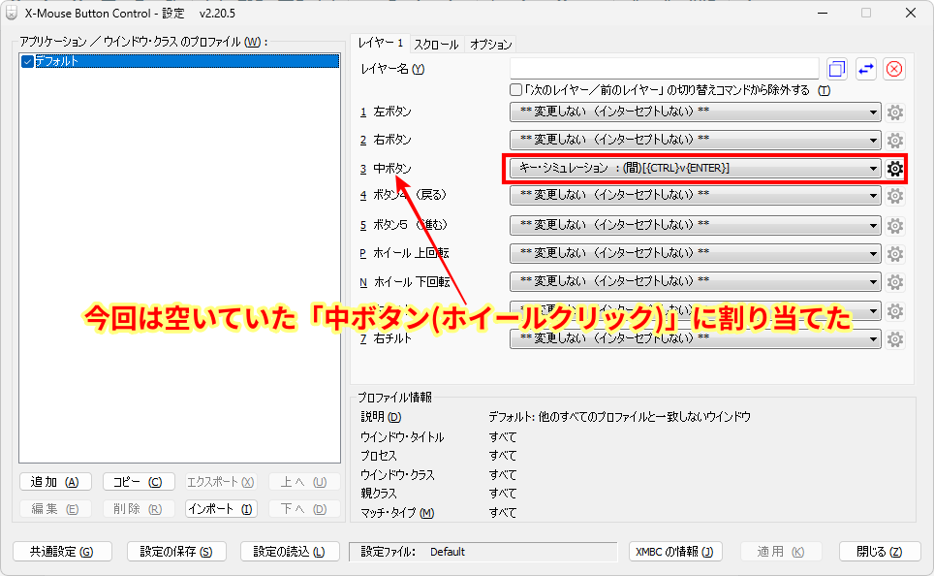Click the copy layer icon beside layer name

pyautogui.click(x=835, y=68)
